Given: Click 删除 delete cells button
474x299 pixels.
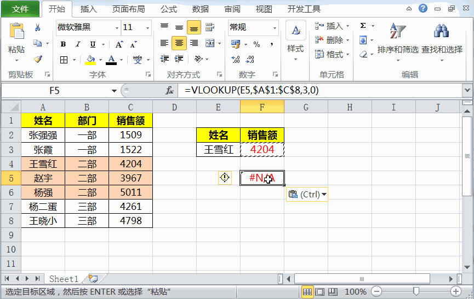Looking at the screenshot, I should (332, 40).
